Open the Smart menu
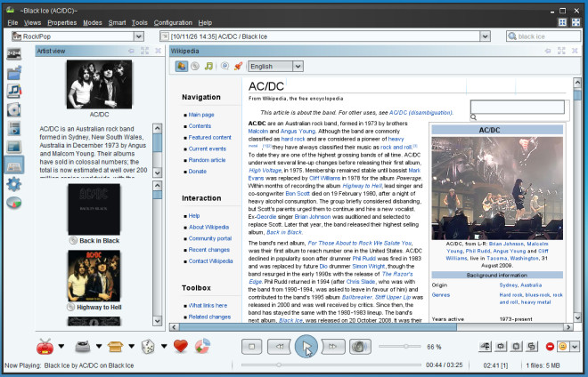 click(117, 22)
